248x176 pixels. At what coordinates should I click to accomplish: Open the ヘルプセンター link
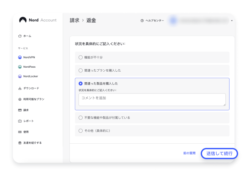coord(155,20)
